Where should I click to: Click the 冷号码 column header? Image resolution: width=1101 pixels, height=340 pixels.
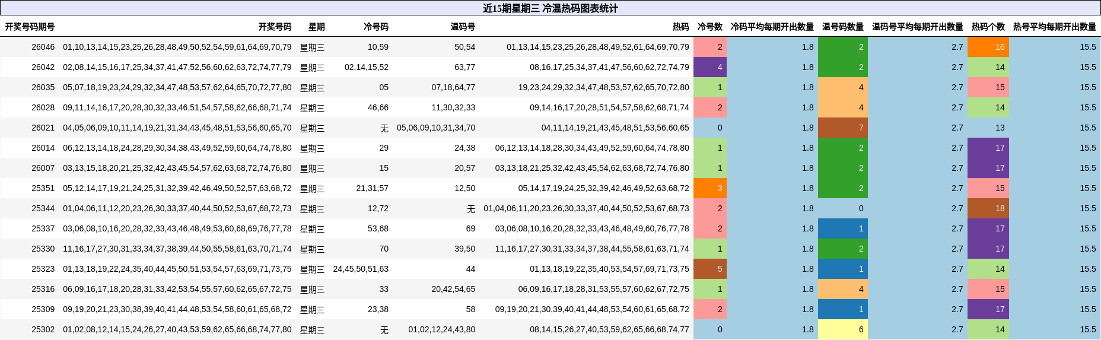(376, 27)
